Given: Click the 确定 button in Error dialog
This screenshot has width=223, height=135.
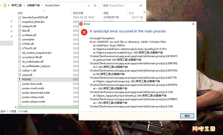Looking at the screenshot, I should click(187, 116).
